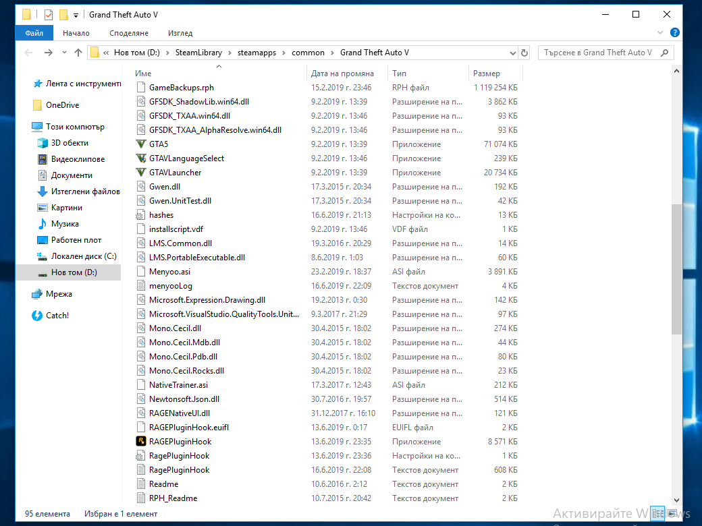The width and height of the screenshot is (702, 526).
Task: Go up one folder level arrow
Action: (x=78, y=53)
